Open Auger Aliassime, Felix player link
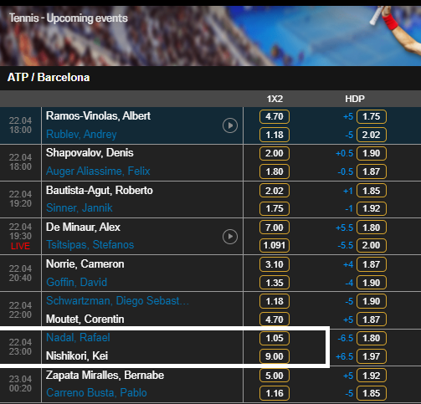421x404 pixels. pos(98,171)
